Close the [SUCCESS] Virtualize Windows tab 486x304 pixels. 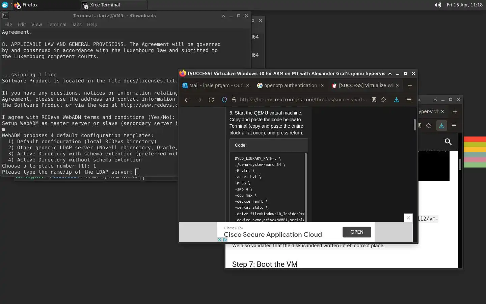[397, 85]
